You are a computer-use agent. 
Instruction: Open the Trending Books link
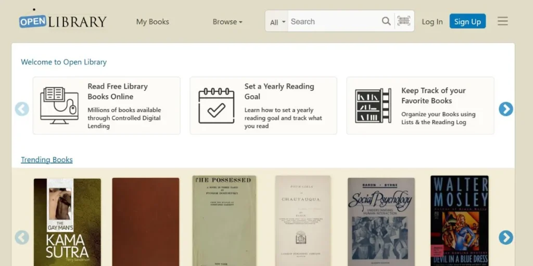[x=47, y=159]
